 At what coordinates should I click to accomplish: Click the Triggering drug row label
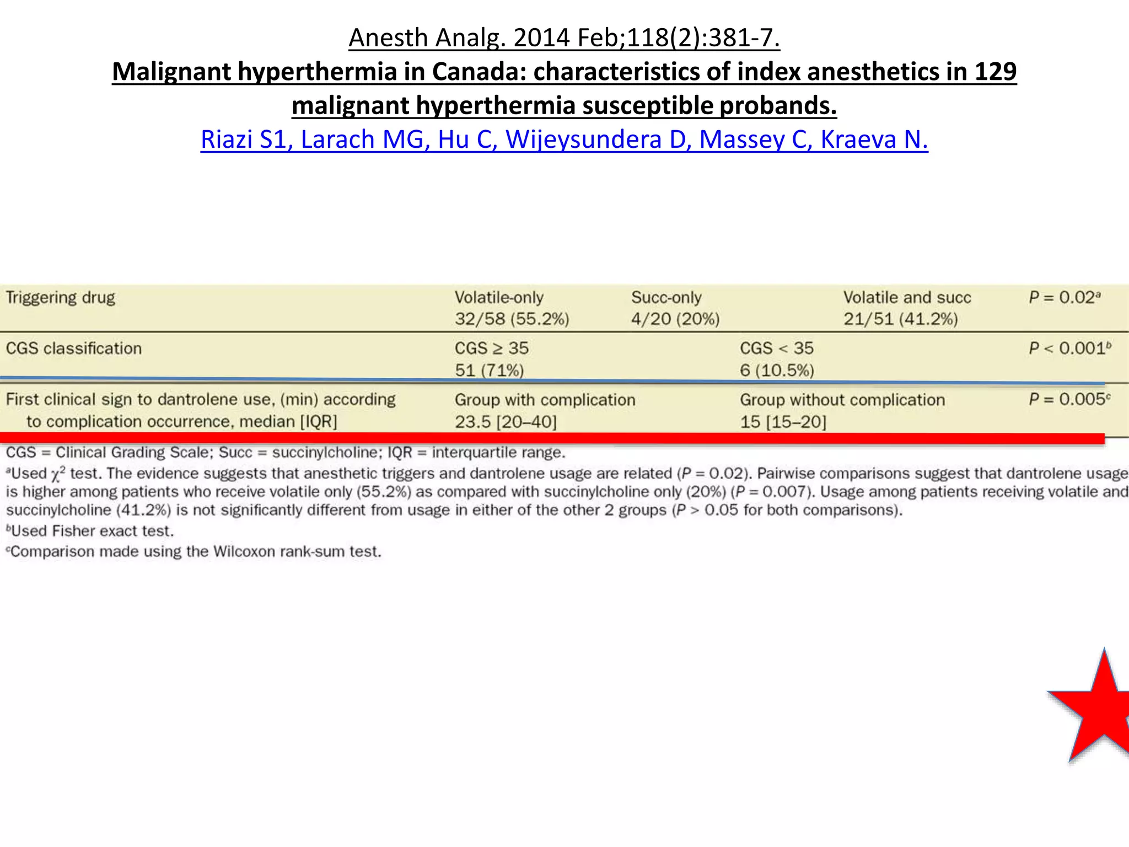61,298
